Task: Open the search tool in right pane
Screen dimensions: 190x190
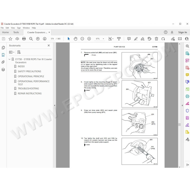Action: tap(187, 46)
